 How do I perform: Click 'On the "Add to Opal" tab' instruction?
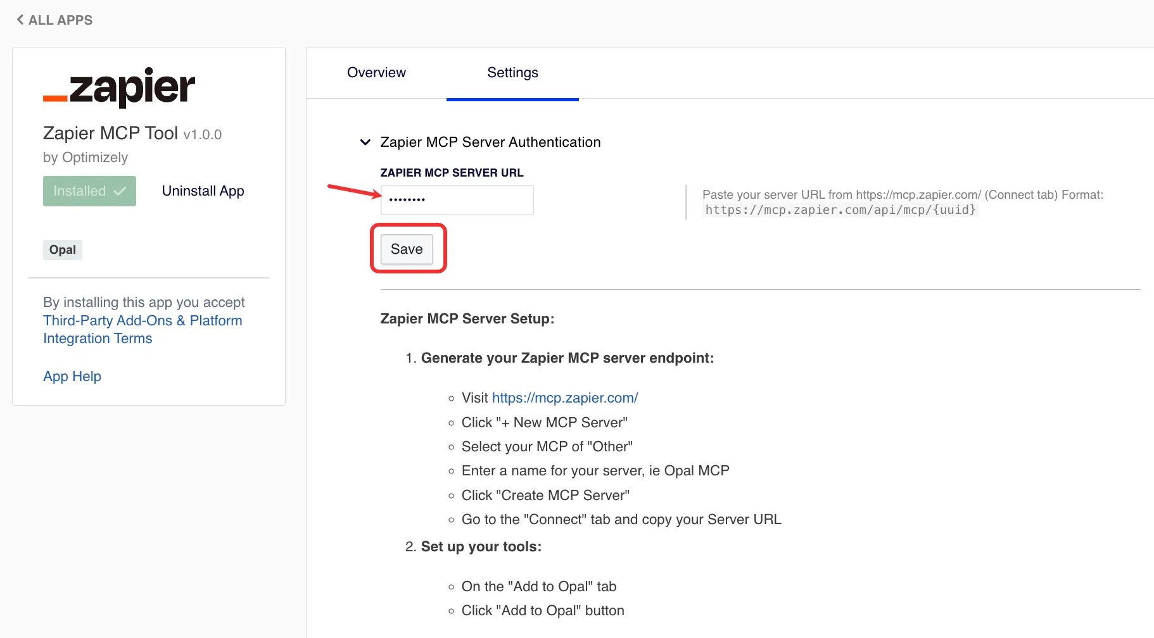[539, 587]
